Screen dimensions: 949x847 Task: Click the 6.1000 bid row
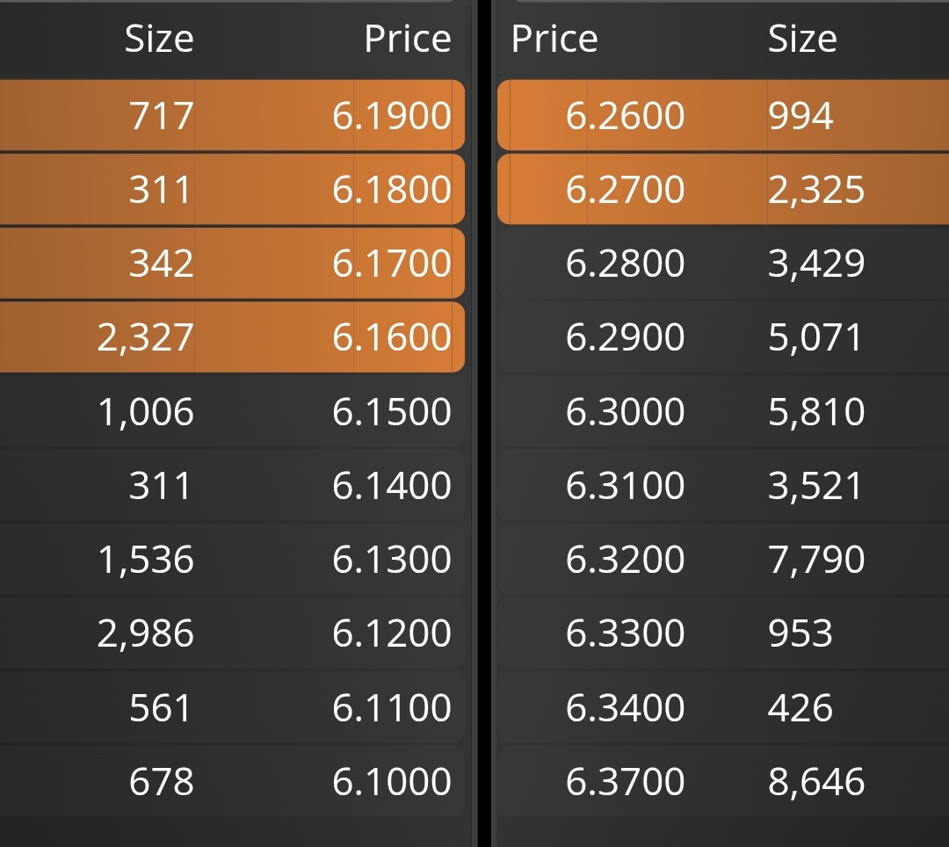click(x=232, y=781)
